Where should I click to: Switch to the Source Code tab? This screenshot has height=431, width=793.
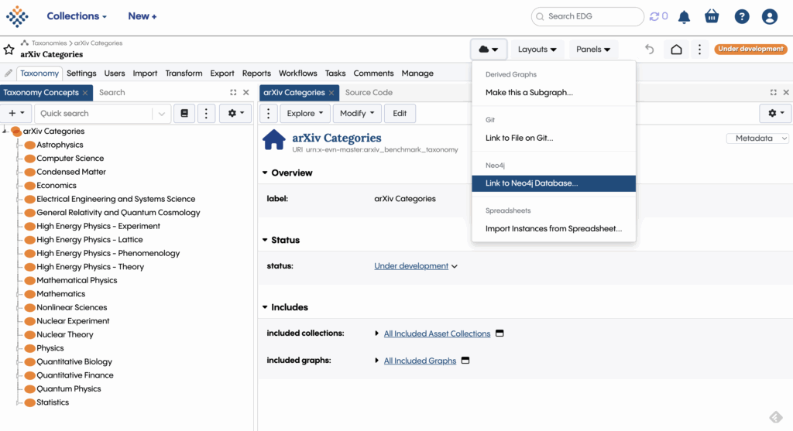(x=369, y=92)
